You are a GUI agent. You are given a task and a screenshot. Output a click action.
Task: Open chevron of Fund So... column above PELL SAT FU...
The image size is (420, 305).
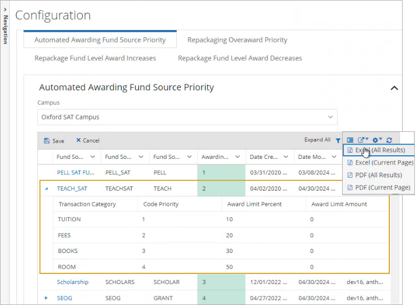93,157
